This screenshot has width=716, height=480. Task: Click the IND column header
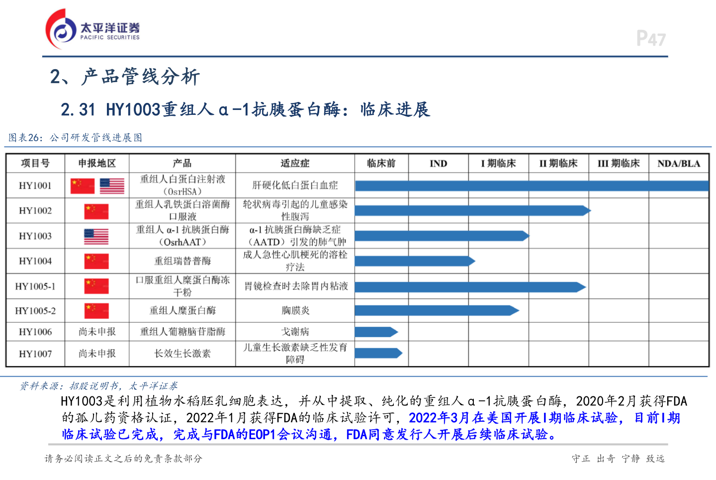tap(438, 163)
